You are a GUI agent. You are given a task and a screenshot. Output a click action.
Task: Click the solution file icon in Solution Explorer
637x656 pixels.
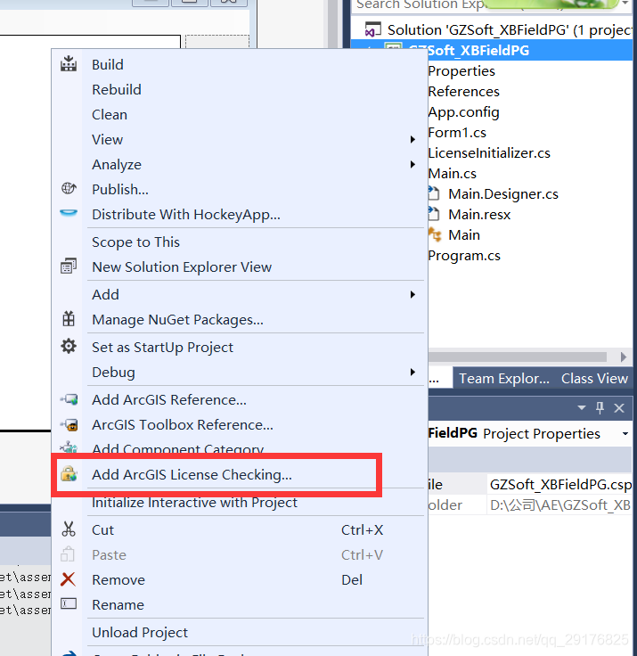(373, 29)
